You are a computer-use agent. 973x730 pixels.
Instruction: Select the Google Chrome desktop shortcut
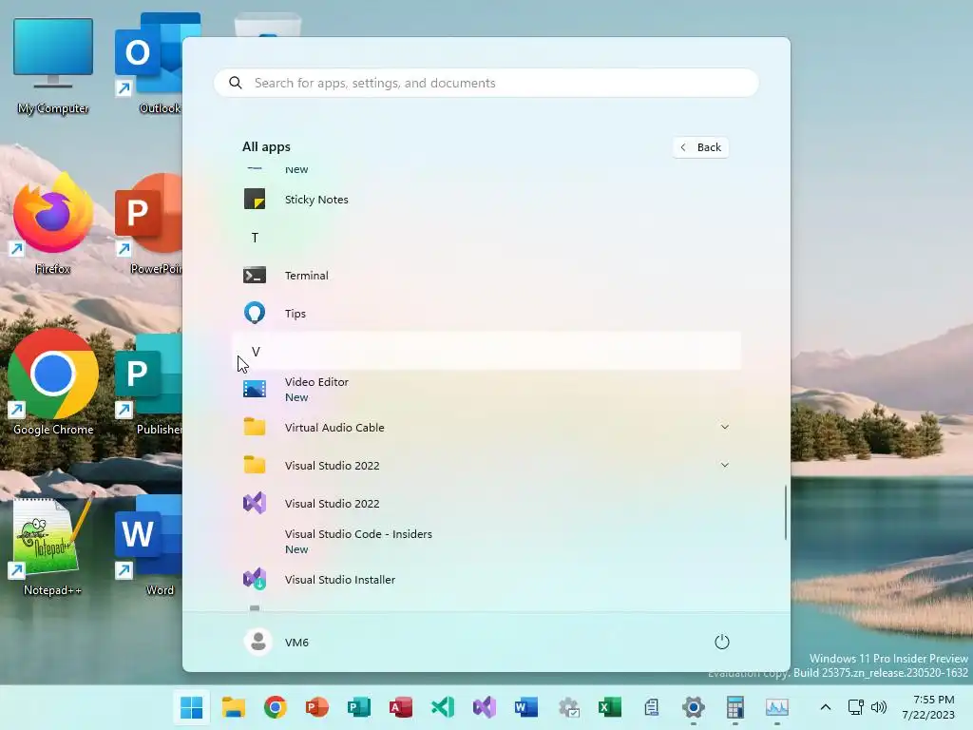point(53,382)
